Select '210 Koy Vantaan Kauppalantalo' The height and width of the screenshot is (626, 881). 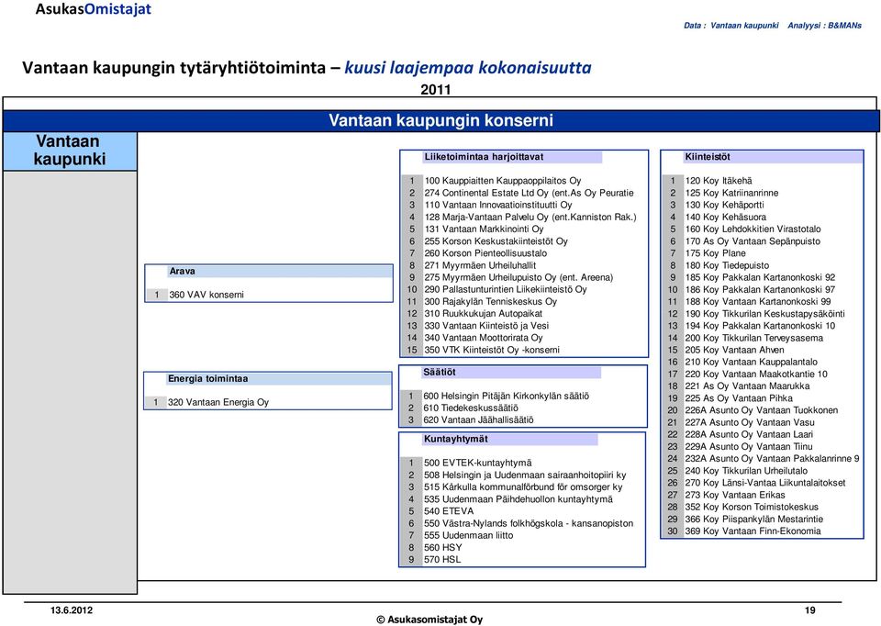(x=752, y=362)
